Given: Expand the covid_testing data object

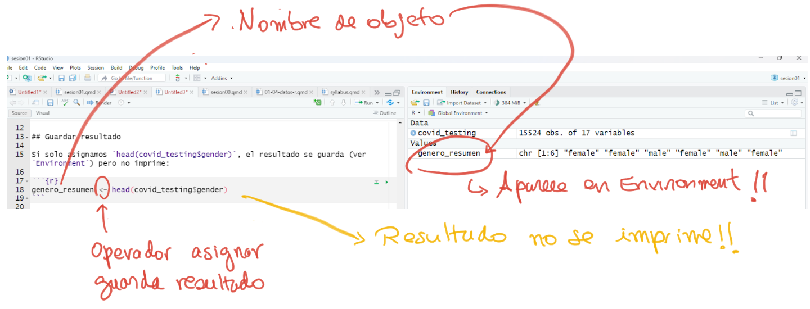Looking at the screenshot, I should (413, 133).
